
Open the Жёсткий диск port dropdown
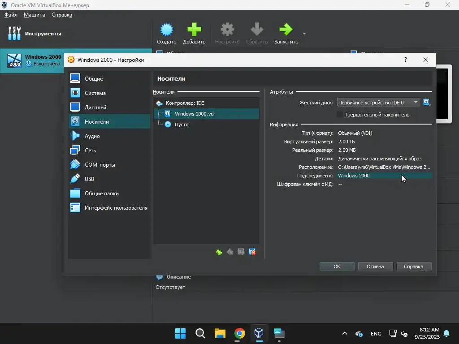click(x=378, y=103)
